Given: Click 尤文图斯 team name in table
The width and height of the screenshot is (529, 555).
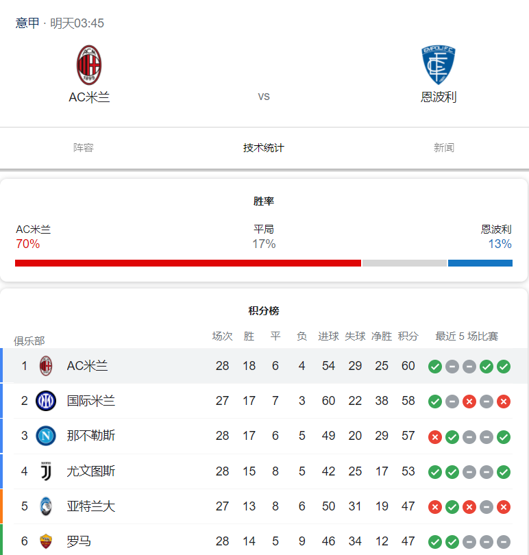Looking at the screenshot, I should tap(90, 471).
